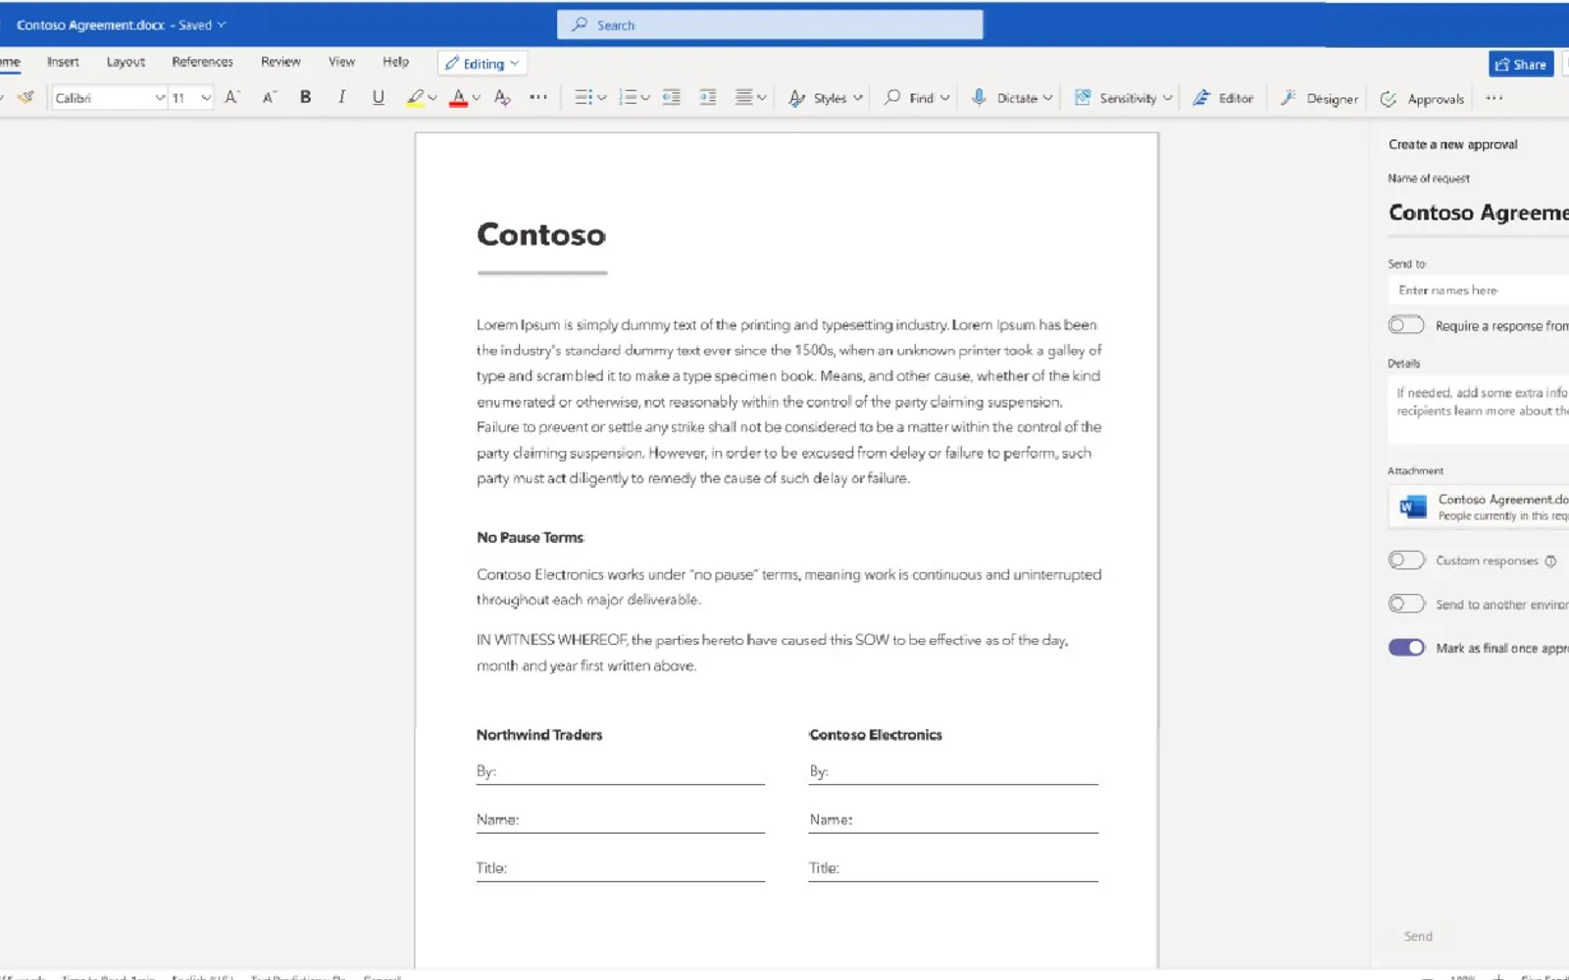Click the Format Painter icon
The width and height of the screenshot is (1569, 980).
[25, 97]
